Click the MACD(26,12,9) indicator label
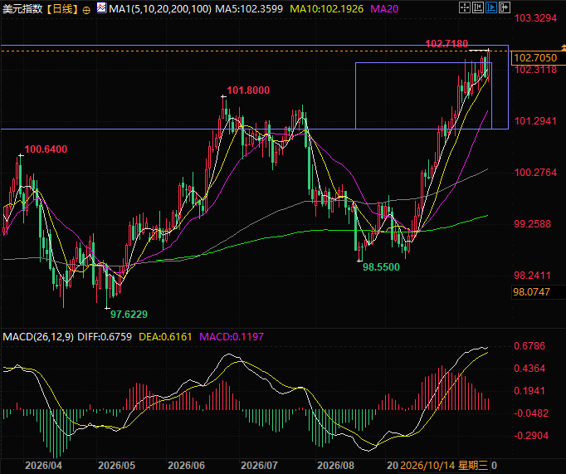The image size is (566, 474). [x=38, y=337]
